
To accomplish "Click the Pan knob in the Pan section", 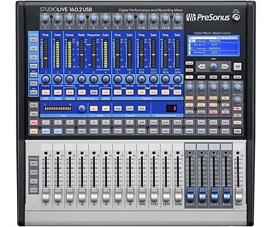I will pos(82,108).
